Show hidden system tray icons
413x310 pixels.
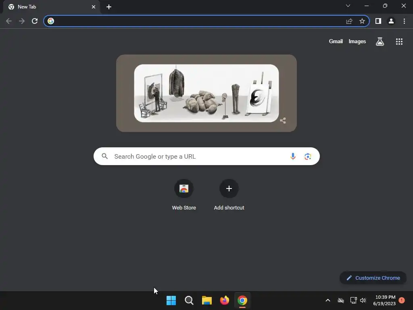(328, 300)
